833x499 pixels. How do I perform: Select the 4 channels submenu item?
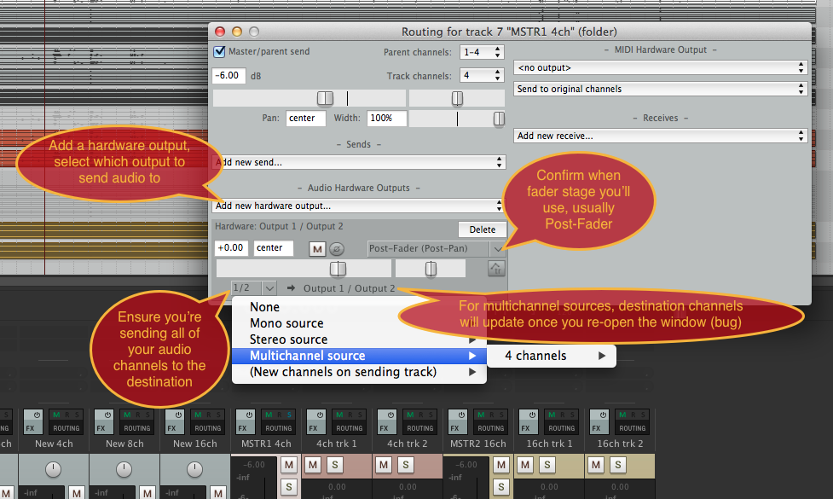click(x=552, y=356)
